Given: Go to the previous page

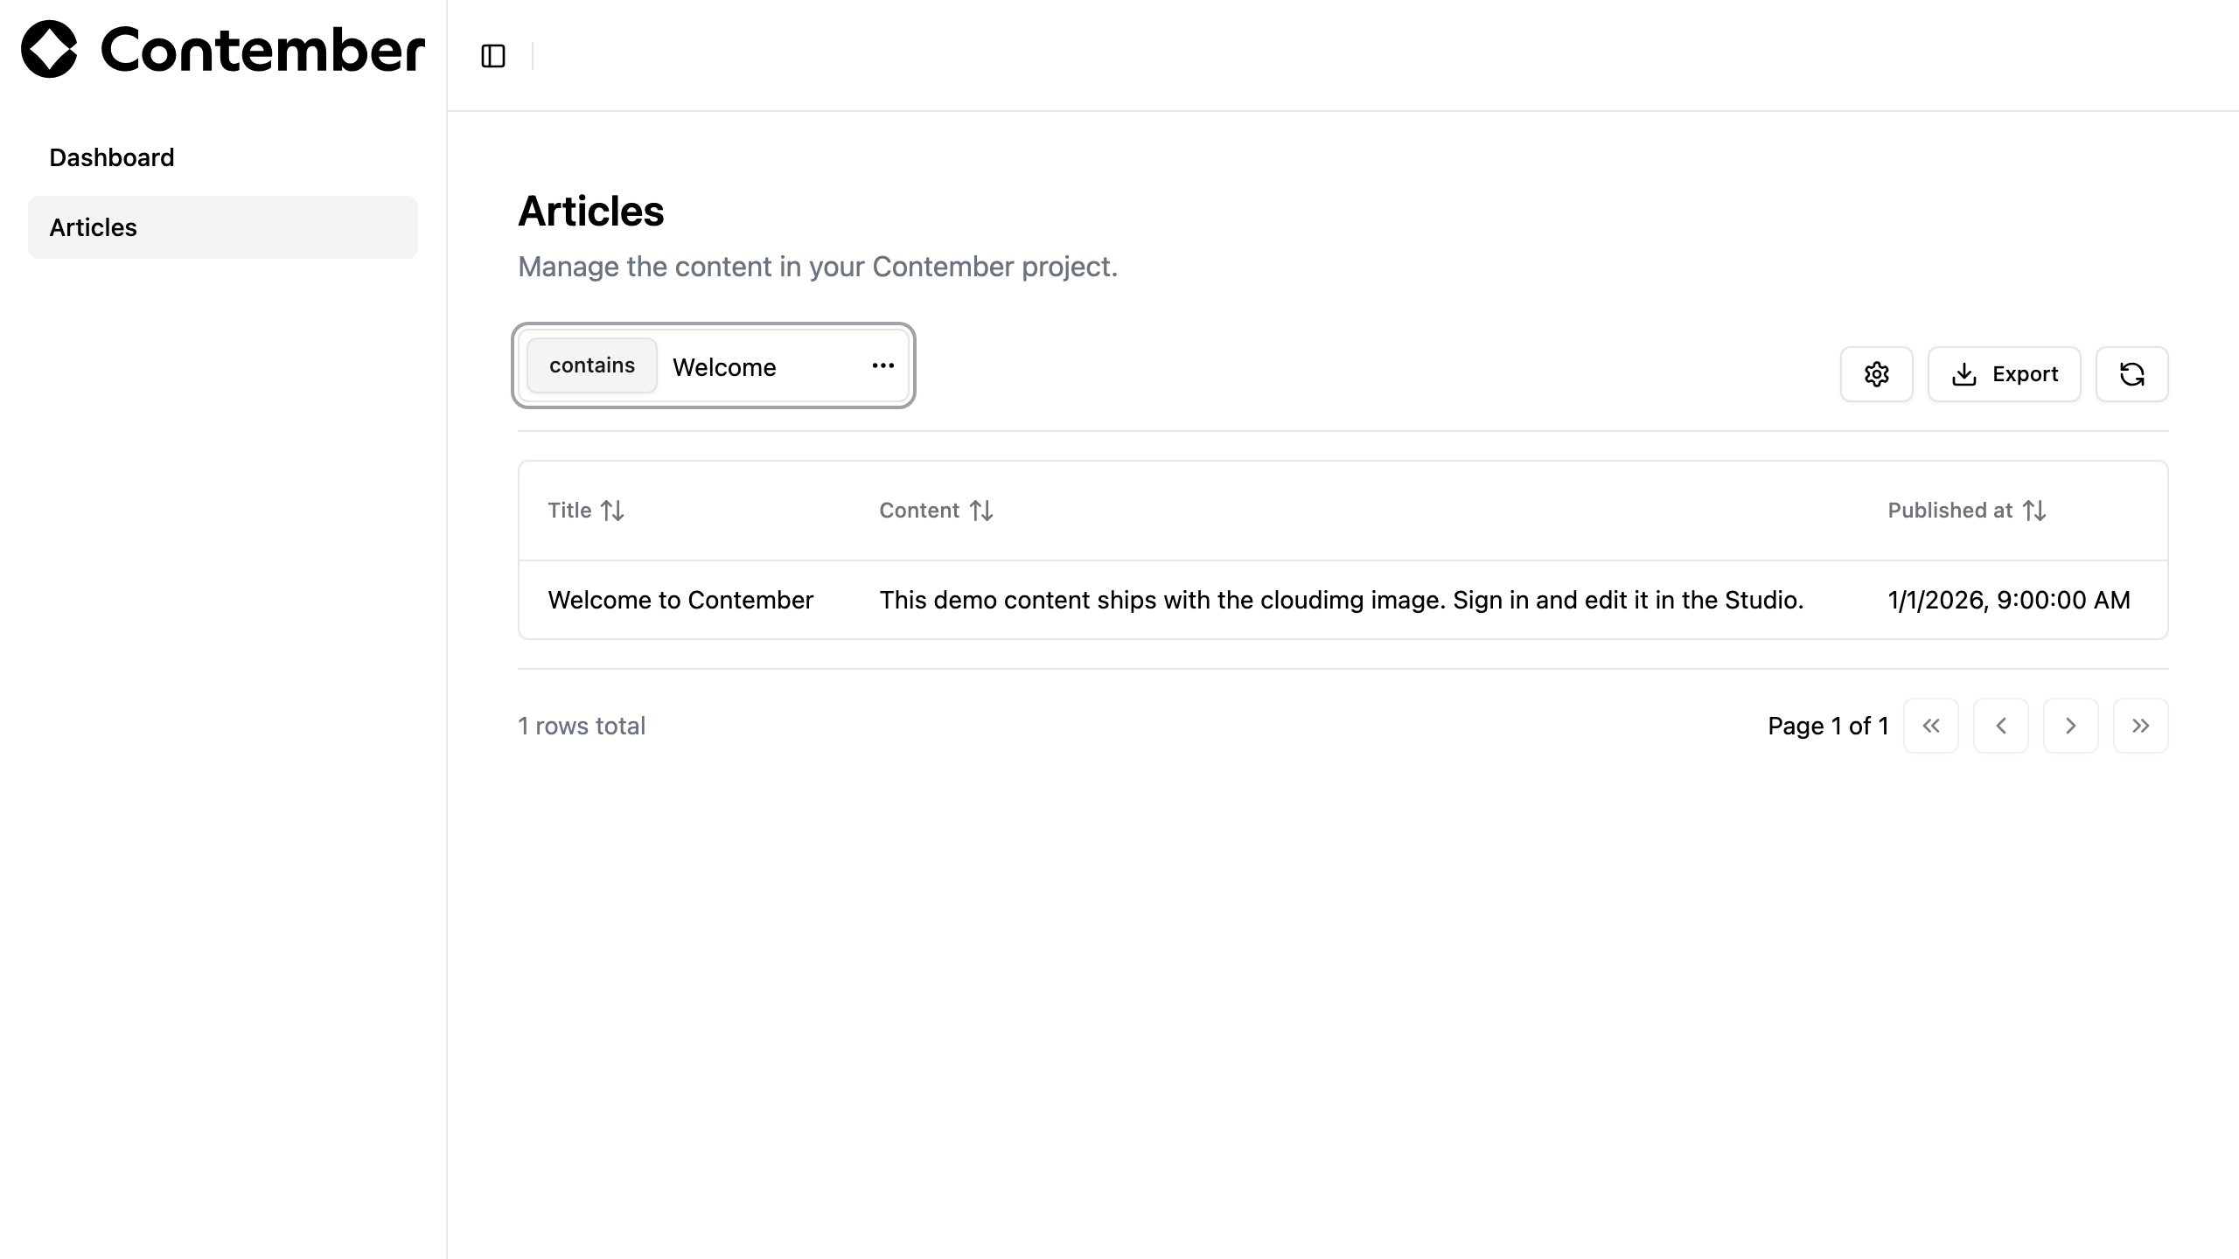Looking at the screenshot, I should tap(2001, 726).
